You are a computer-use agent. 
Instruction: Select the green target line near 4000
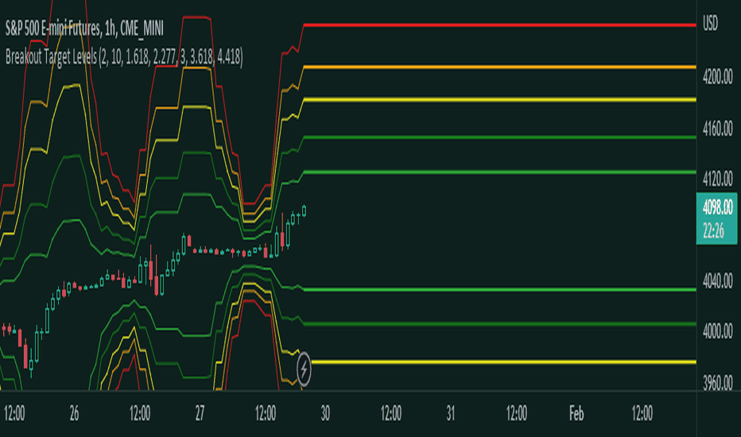tap(500, 324)
